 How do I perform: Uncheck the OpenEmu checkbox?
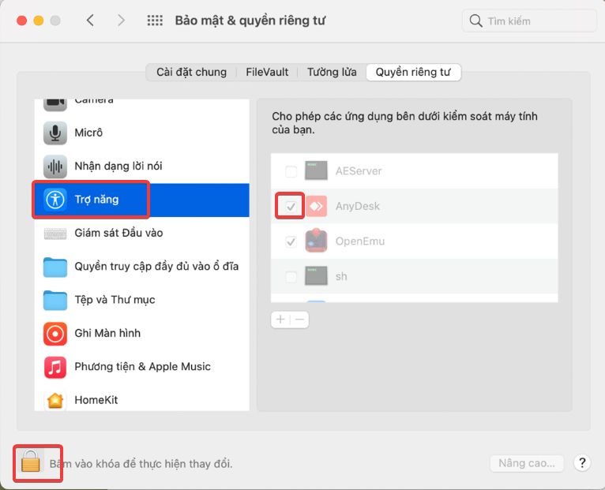click(x=291, y=241)
